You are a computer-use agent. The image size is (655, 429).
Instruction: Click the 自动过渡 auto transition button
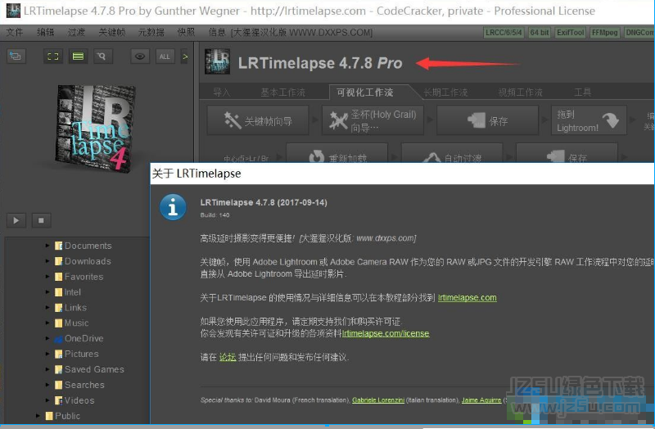pos(452,153)
